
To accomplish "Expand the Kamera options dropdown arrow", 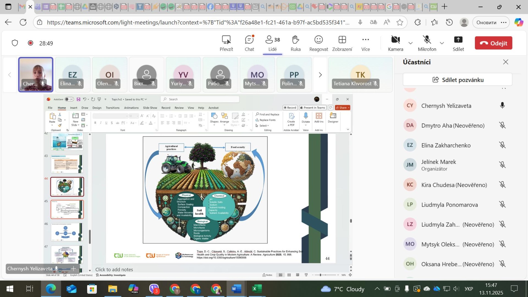I will tap(411, 43).
